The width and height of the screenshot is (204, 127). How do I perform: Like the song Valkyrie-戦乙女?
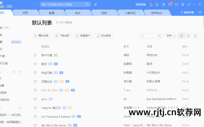[x=35, y=108]
